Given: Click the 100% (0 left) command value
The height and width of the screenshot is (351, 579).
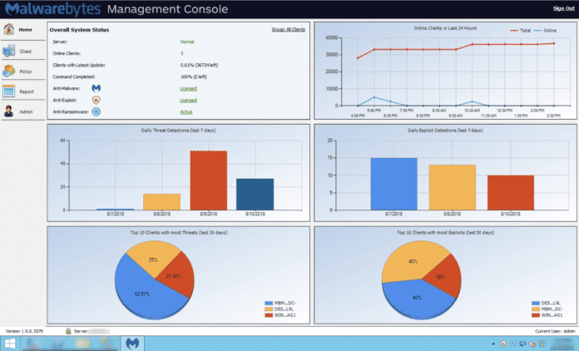Looking at the screenshot, I should tap(194, 77).
